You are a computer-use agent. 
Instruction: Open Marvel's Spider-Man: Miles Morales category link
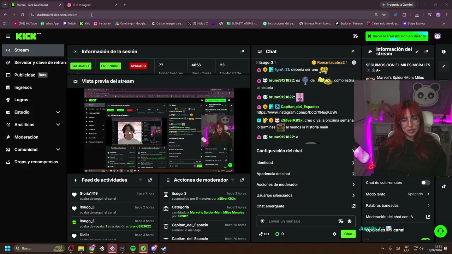point(217,212)
